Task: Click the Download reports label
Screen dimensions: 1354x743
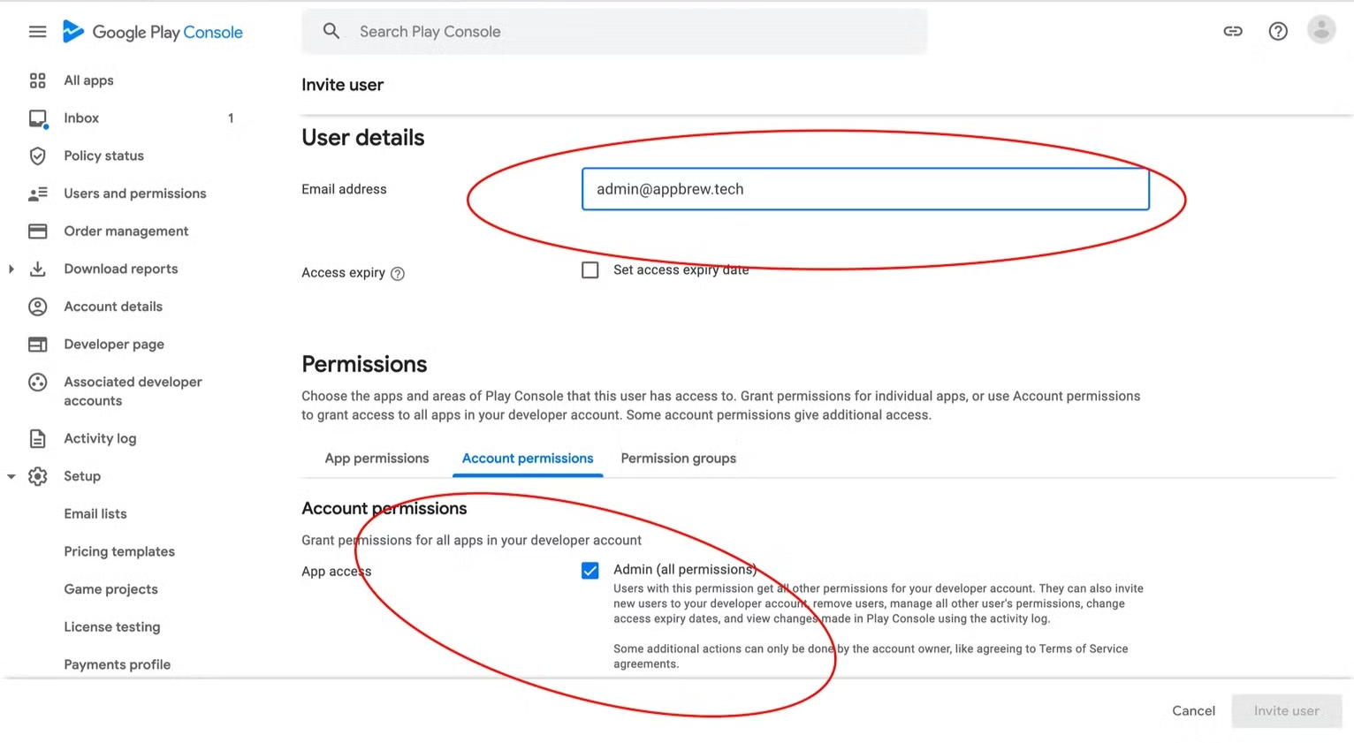Action: pos(121,269)
